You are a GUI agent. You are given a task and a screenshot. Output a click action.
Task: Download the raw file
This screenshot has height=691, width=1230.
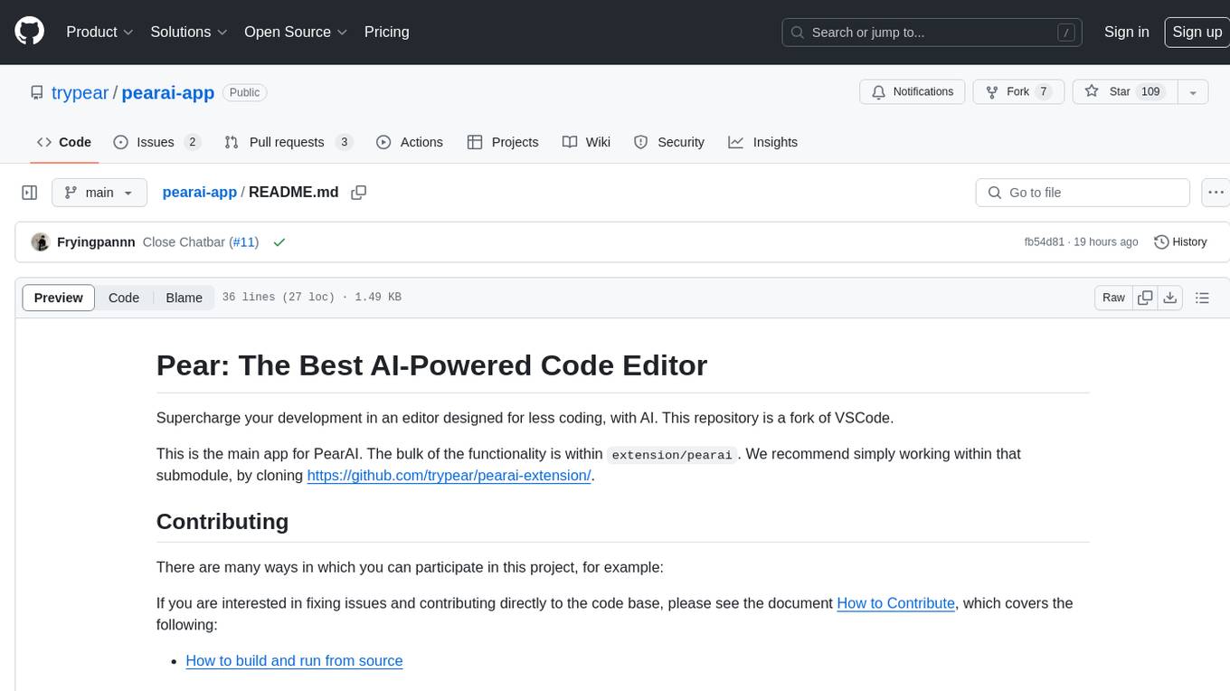click(x=1169, y=298)
